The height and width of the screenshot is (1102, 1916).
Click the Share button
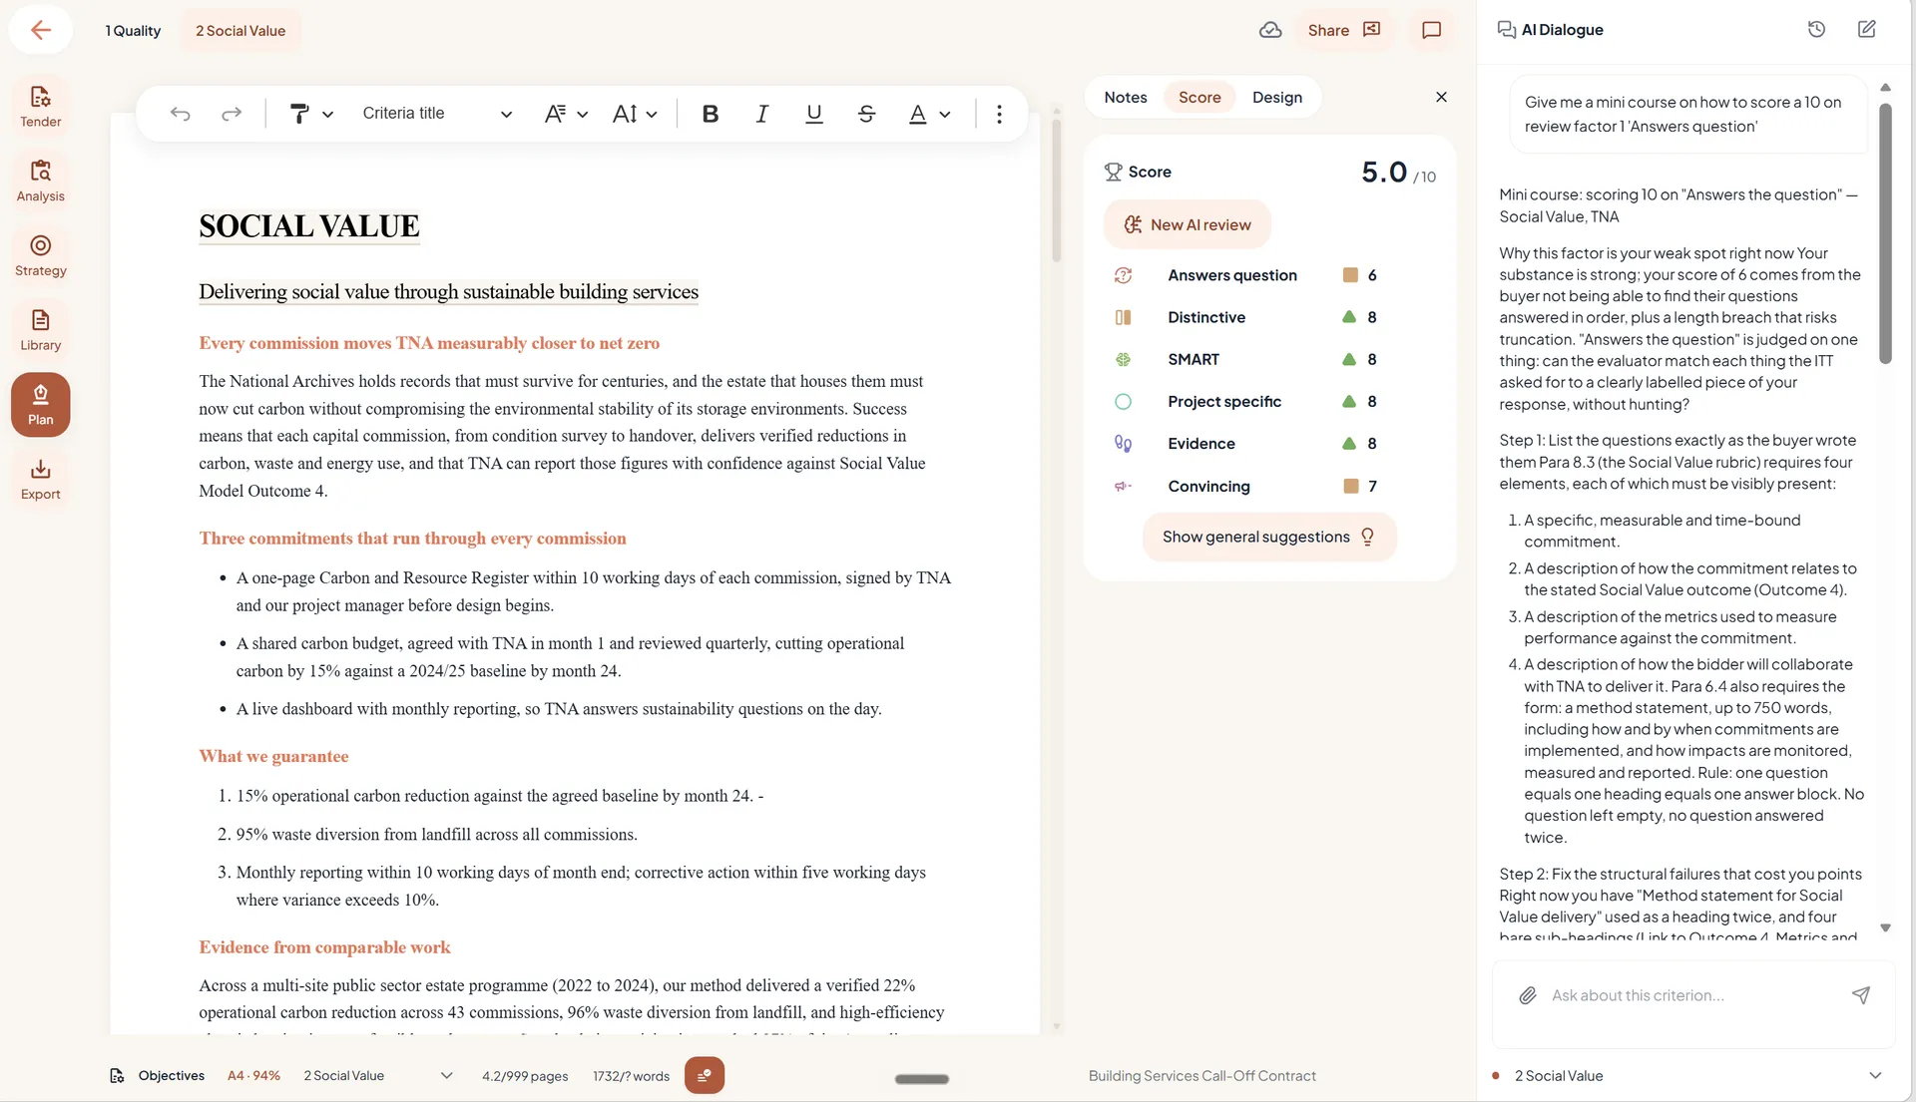pos(1343,30)
